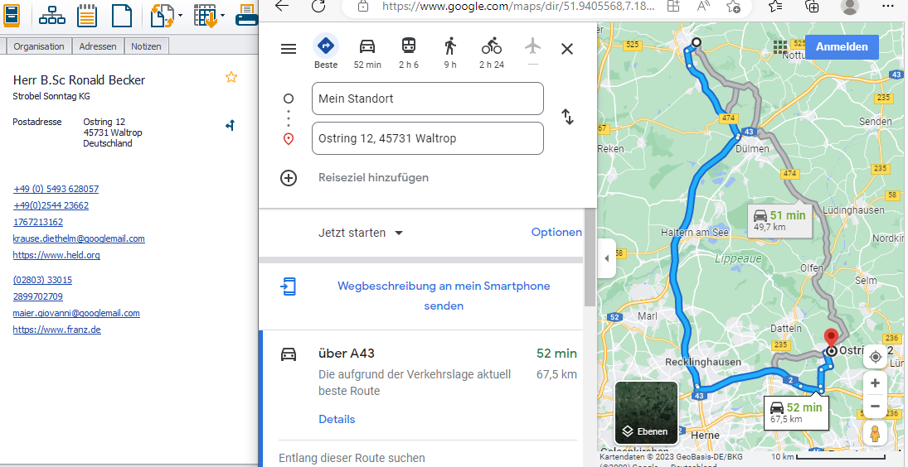Click the destination field Ostring 12, 45731 Waltrop
908x467 pixels.
tap(427, 139)
